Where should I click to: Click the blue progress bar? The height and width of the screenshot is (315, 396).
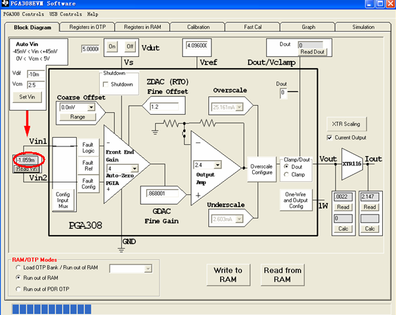point(52,310)
